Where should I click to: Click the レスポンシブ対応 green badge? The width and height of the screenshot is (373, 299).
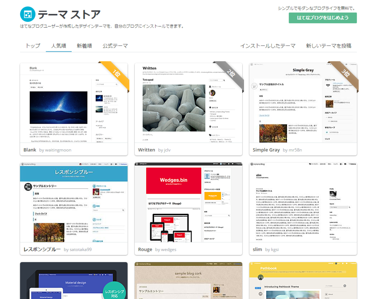pos(114,291)
